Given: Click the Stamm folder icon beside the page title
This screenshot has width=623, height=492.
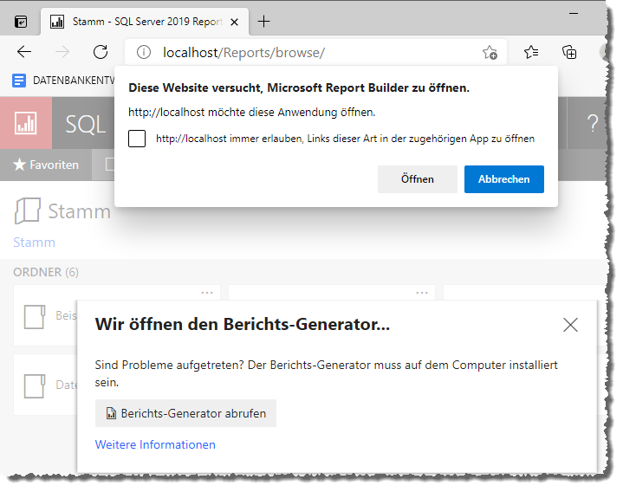Looking at the screenshot, I should coord(27,210).
